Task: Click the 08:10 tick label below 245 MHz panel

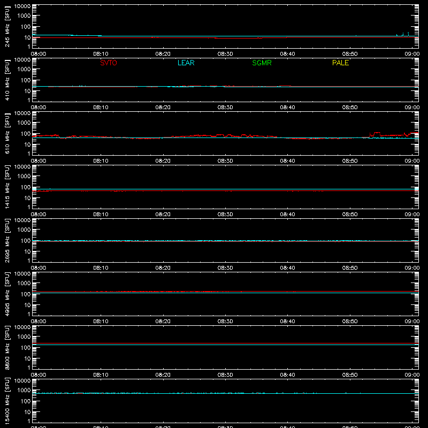Action: (101, 54)
